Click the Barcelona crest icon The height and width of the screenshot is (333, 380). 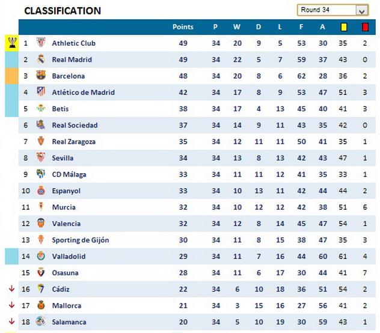tap(41, 76)
